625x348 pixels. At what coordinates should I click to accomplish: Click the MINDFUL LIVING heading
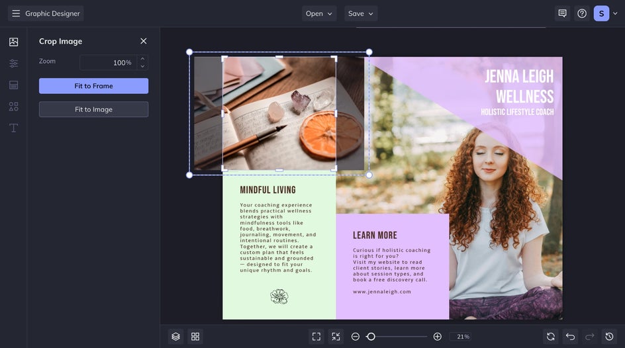(268, 190)
